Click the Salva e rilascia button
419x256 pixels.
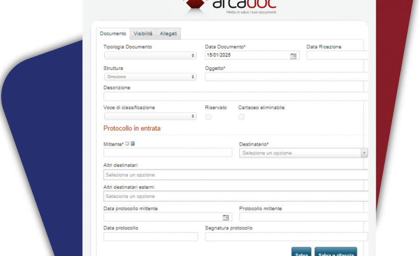click(336, 252)
